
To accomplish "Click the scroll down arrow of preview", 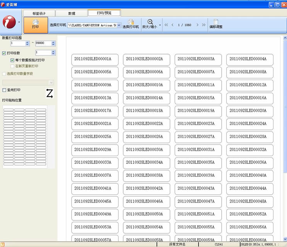I will point(285,239).
